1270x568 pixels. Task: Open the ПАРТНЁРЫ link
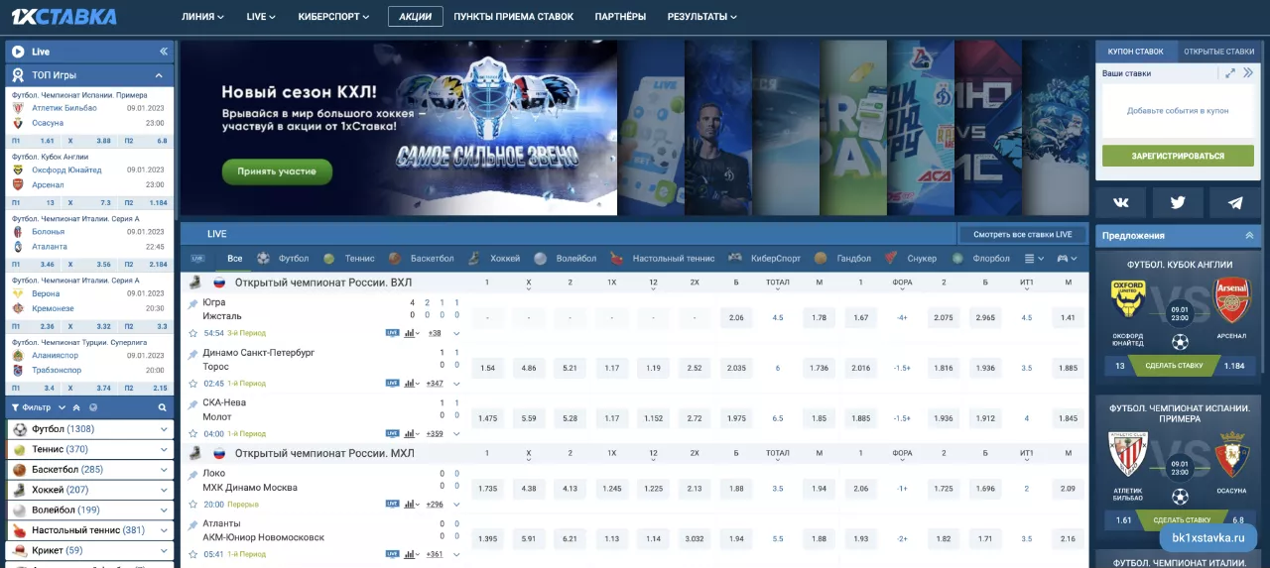tap(620, 17)
